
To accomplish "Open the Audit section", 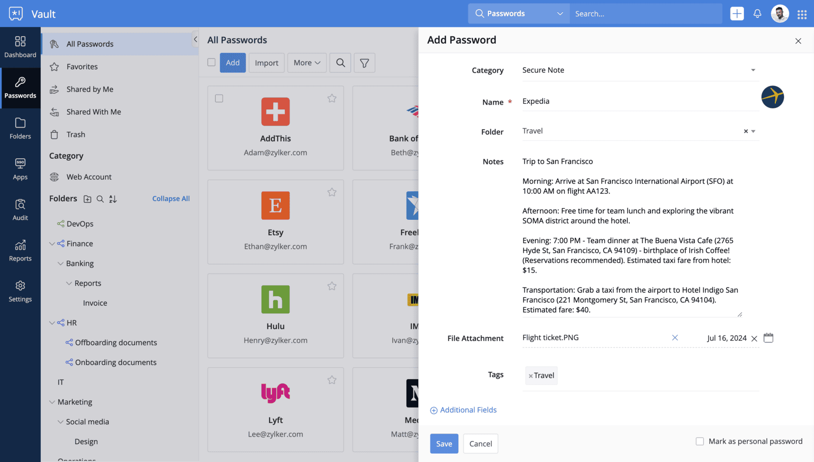I will coord(20,210).
